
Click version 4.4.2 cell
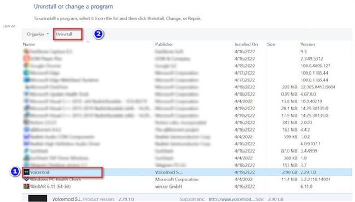click(x=305, y=130)
